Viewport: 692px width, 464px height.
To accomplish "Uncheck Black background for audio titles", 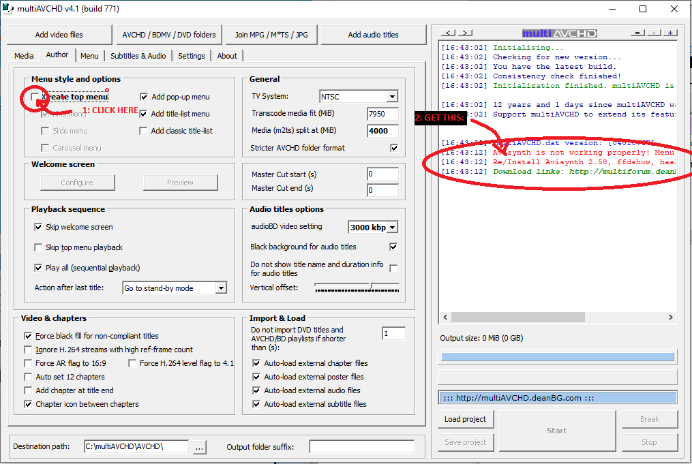I will [x=393, y=247].
